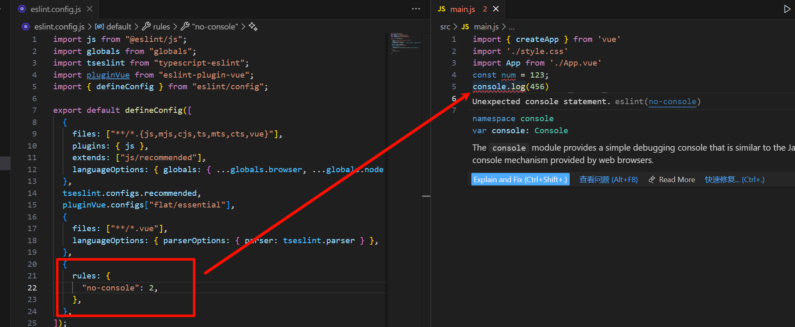Viewport: 795px width, 327px height.
Task: Select the main.js tab
Action: click(462, 9)
